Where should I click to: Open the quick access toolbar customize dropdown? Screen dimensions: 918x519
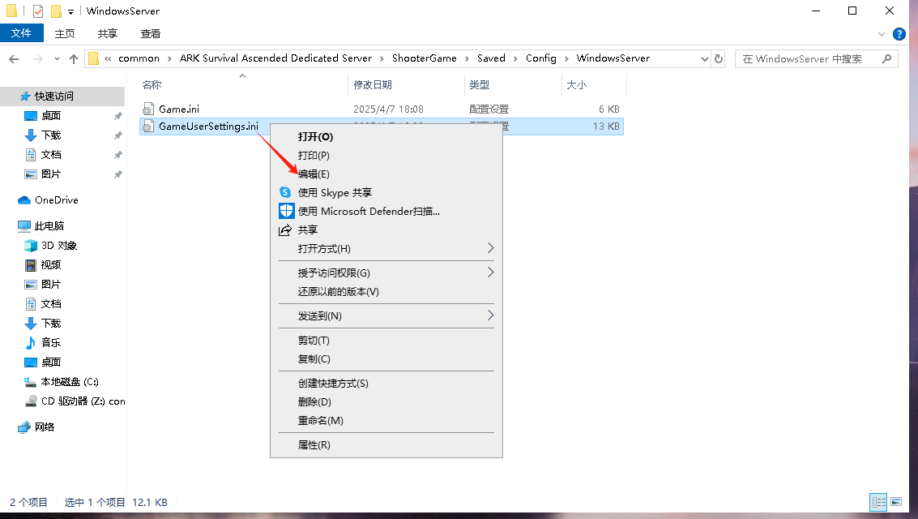click(70, 11)
